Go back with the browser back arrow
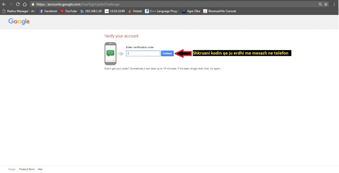The width and height of the screenshot is (339, 173). [4, 4]
